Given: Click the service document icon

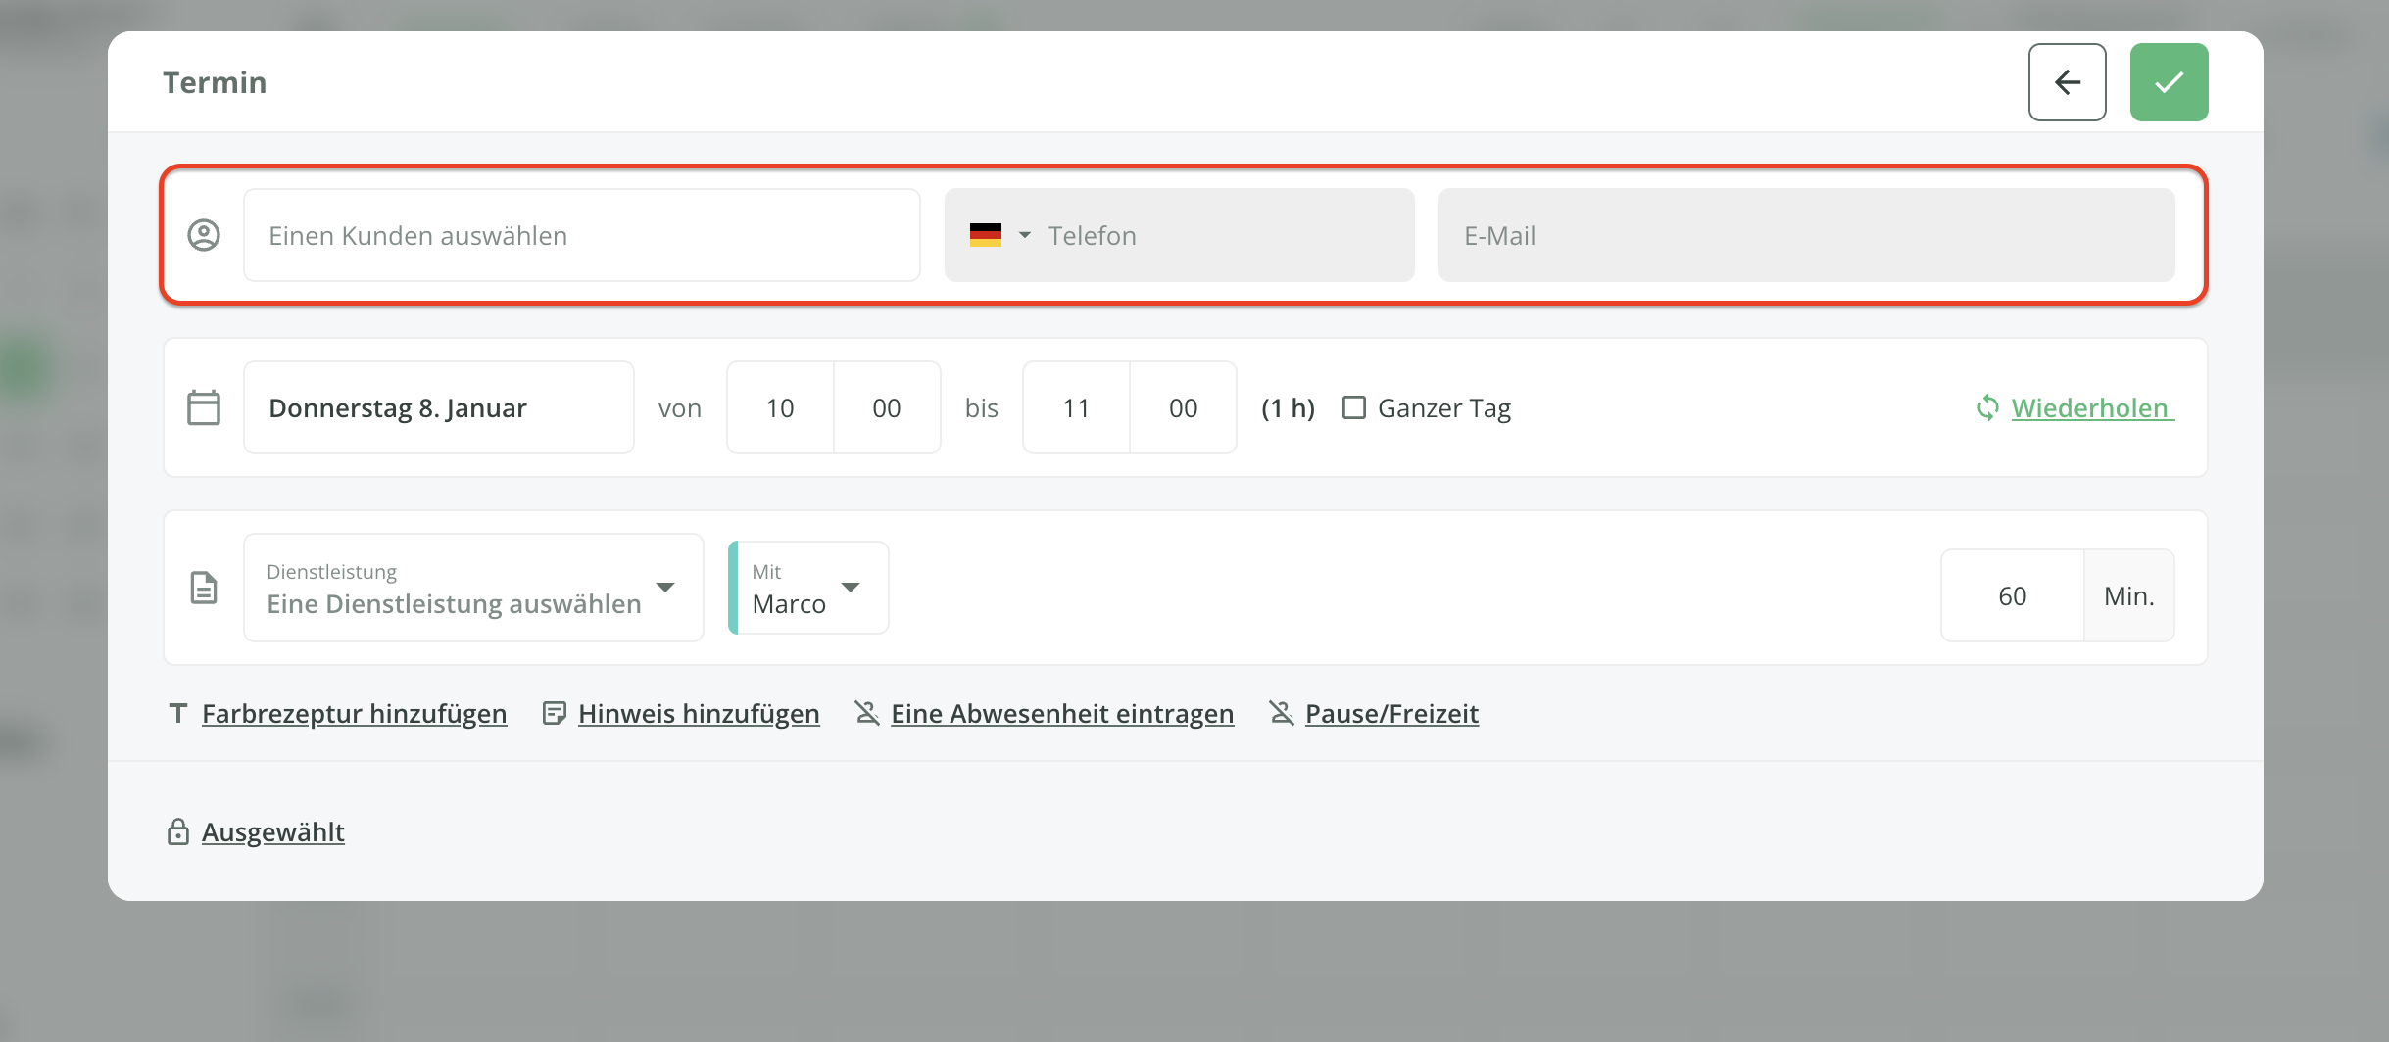Looking at the screenshot, I should tap(204, 588).
